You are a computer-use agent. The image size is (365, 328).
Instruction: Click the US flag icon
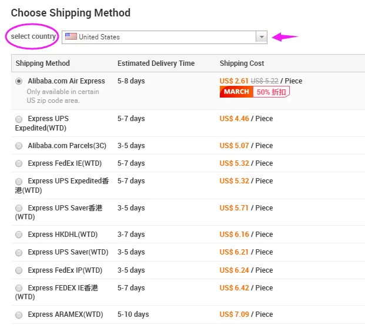click(x=71, y=36)
